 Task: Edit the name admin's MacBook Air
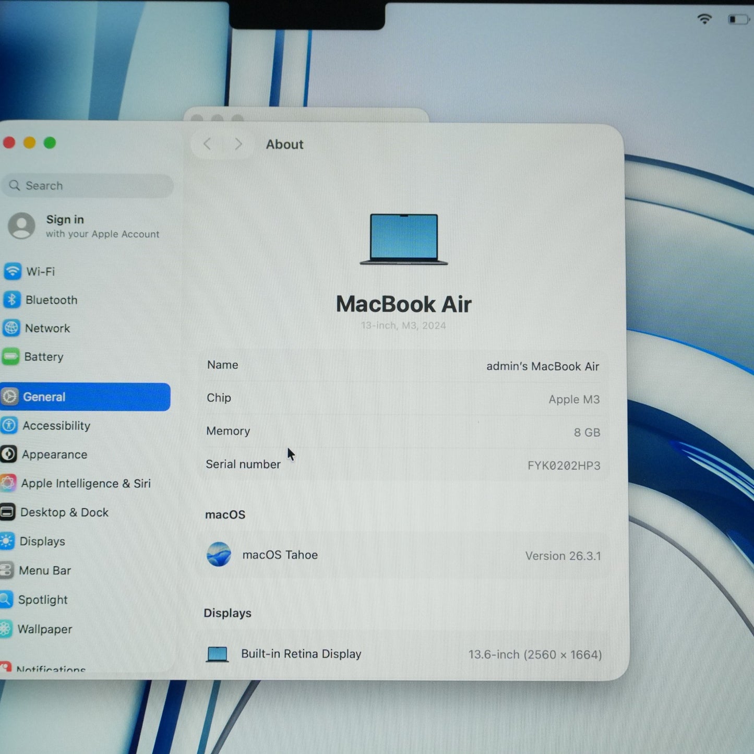(x=543, y=366)
